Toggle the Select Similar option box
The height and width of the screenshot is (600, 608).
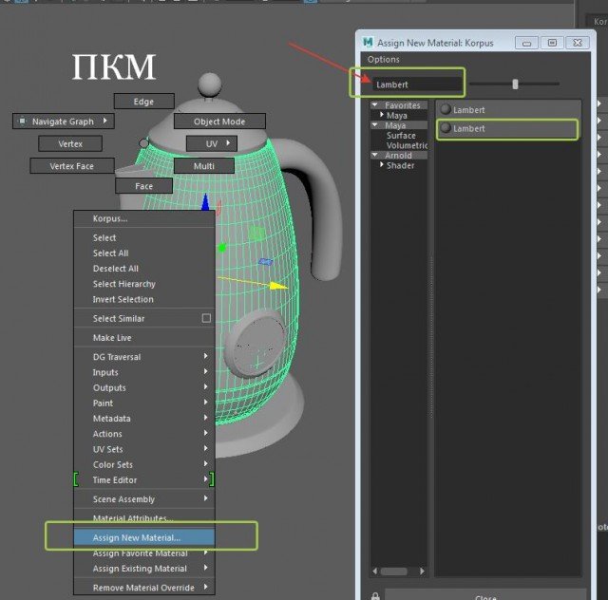click(206, 318)
